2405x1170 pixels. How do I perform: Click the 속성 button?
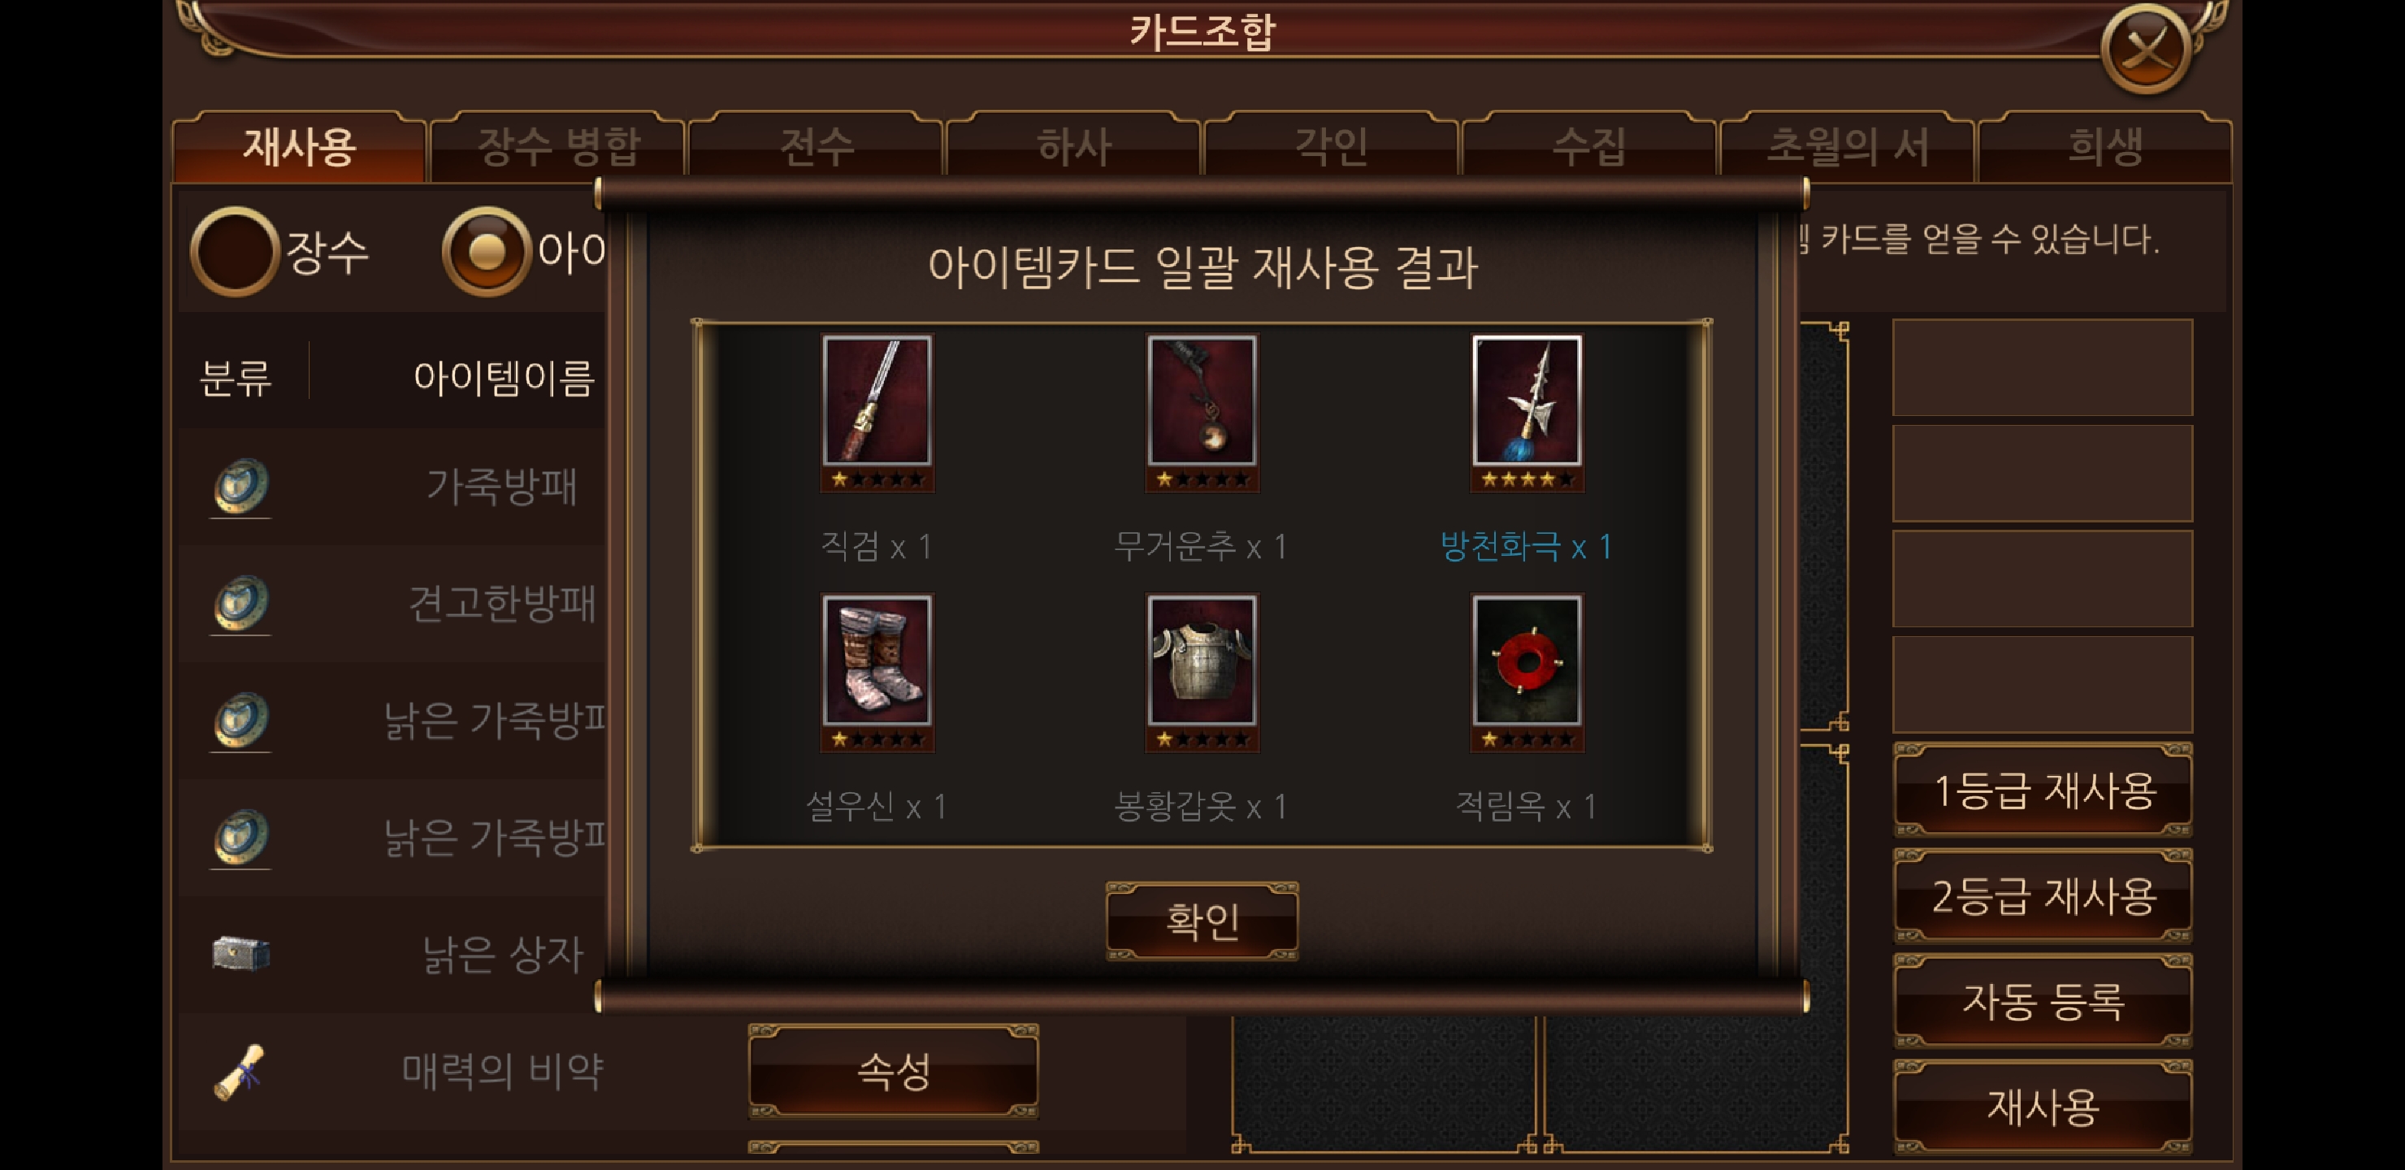pos(894,1070)
